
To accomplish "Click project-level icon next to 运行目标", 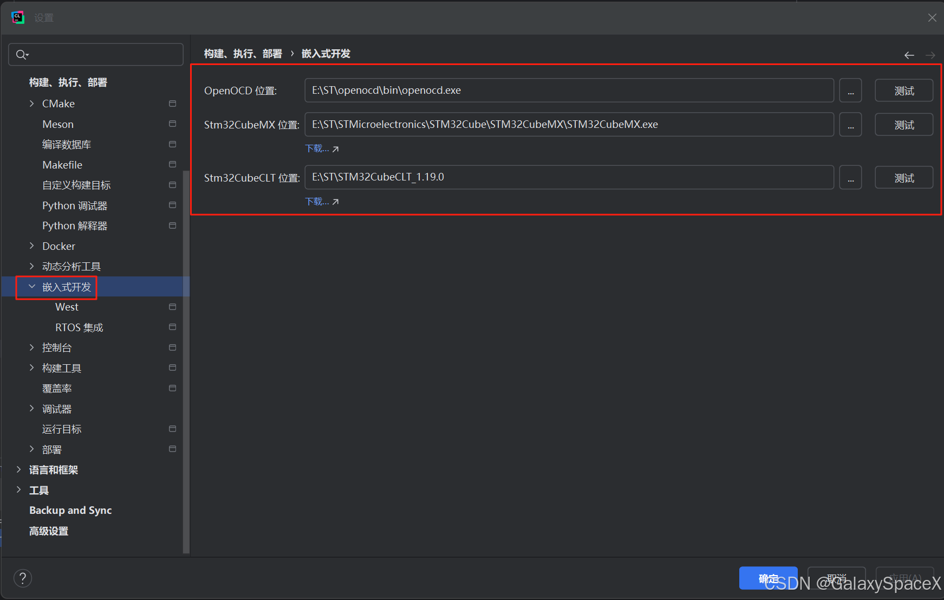I will pos(172,429).
